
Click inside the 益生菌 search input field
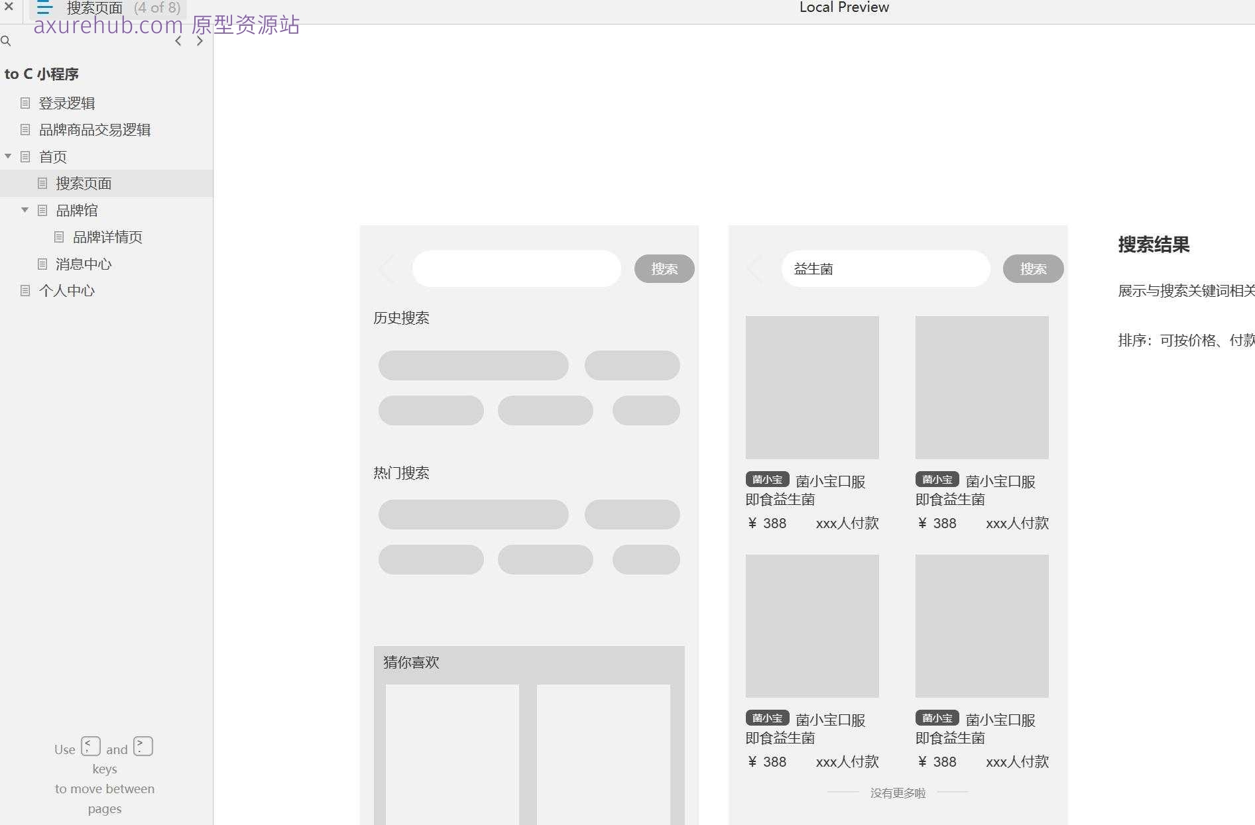[885, 268]
